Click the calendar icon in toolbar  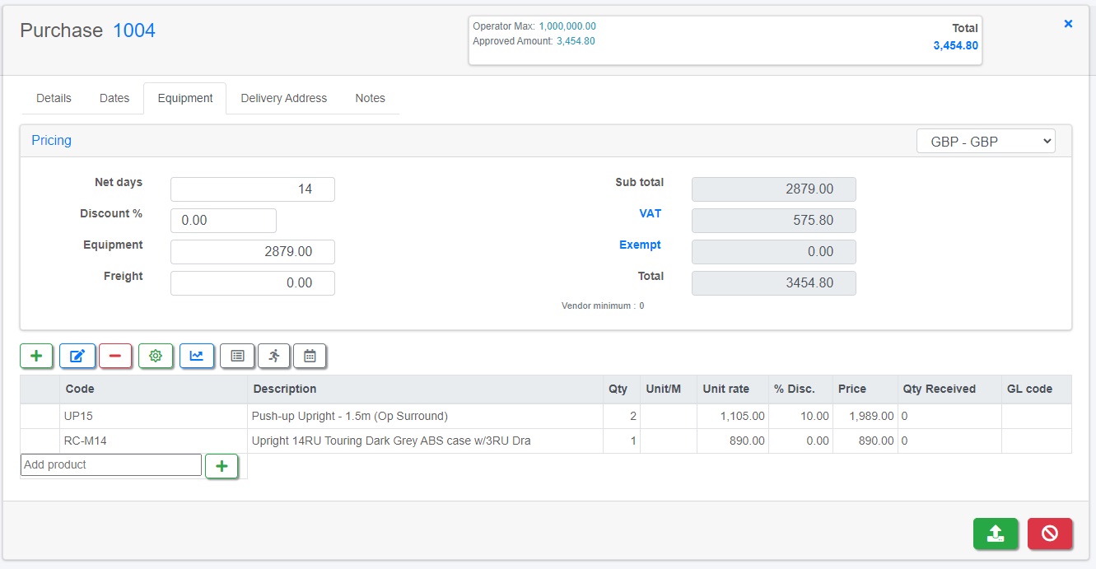click(310, 356)
